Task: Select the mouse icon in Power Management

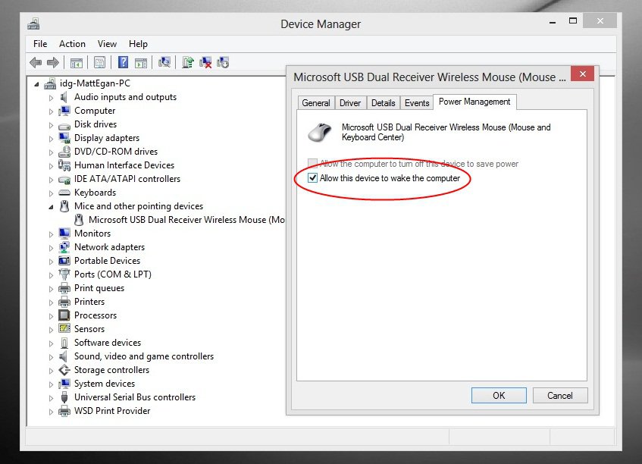Action: (x=318, y=132)
